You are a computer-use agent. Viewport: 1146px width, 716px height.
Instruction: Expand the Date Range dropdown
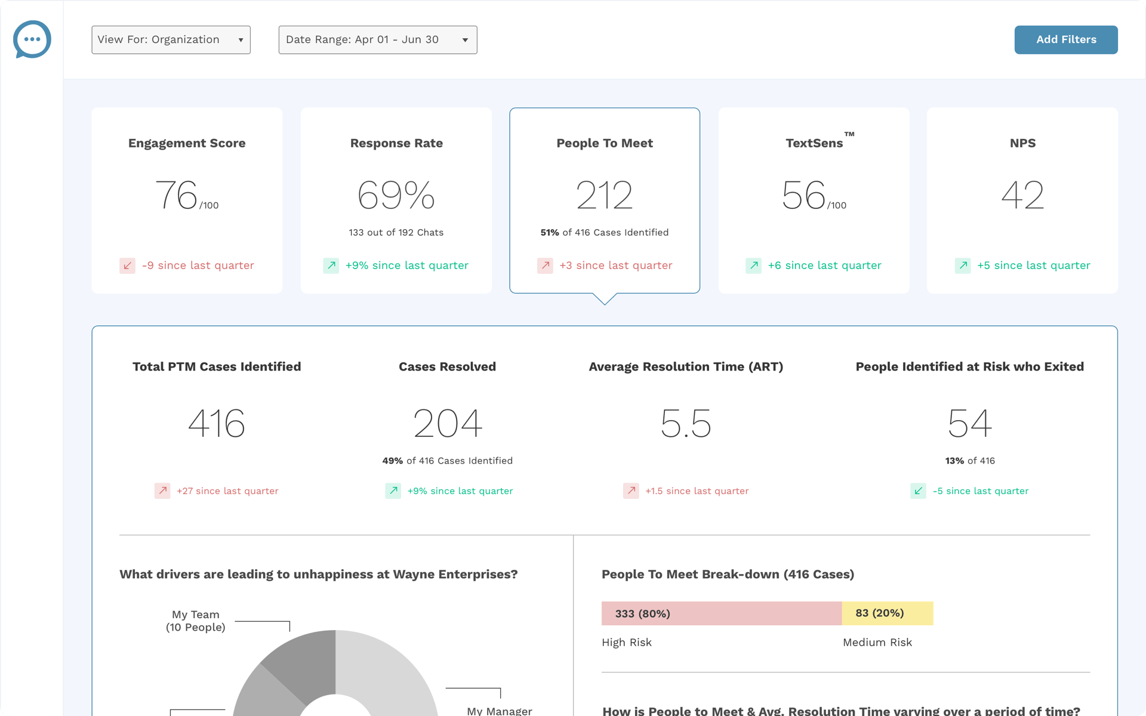[377, 40]
